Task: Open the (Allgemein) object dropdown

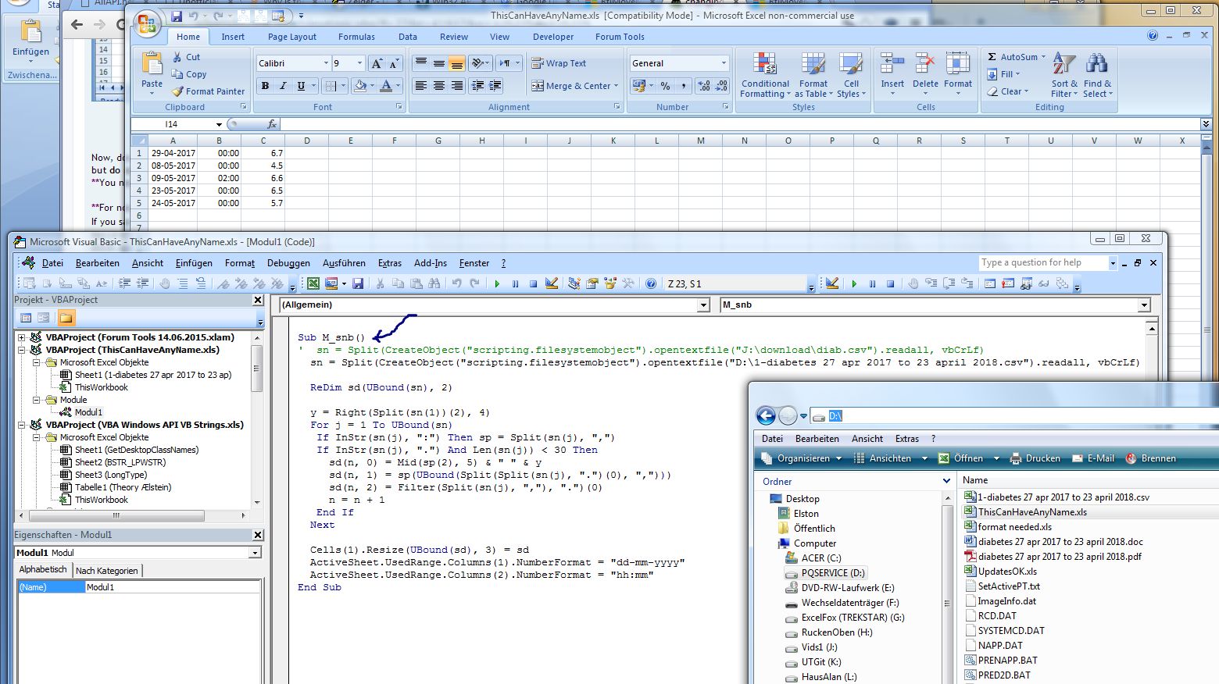Action: click(x=703, y=305)
